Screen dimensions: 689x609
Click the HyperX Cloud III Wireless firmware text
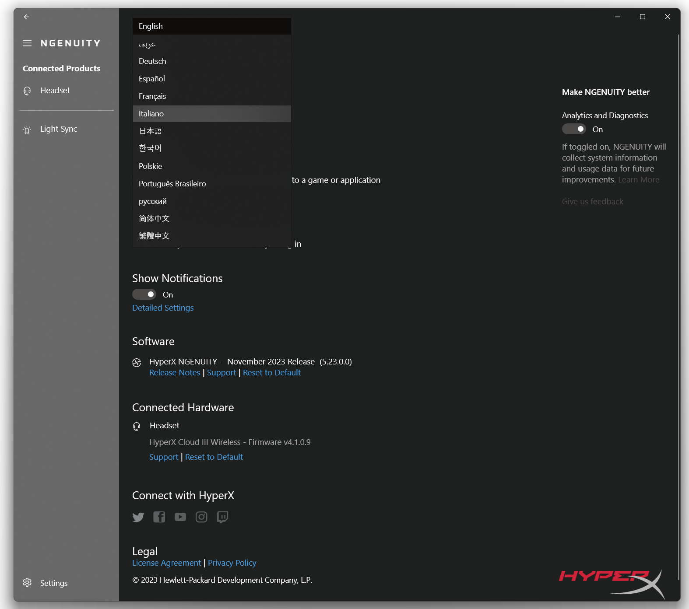pos(230,442)
